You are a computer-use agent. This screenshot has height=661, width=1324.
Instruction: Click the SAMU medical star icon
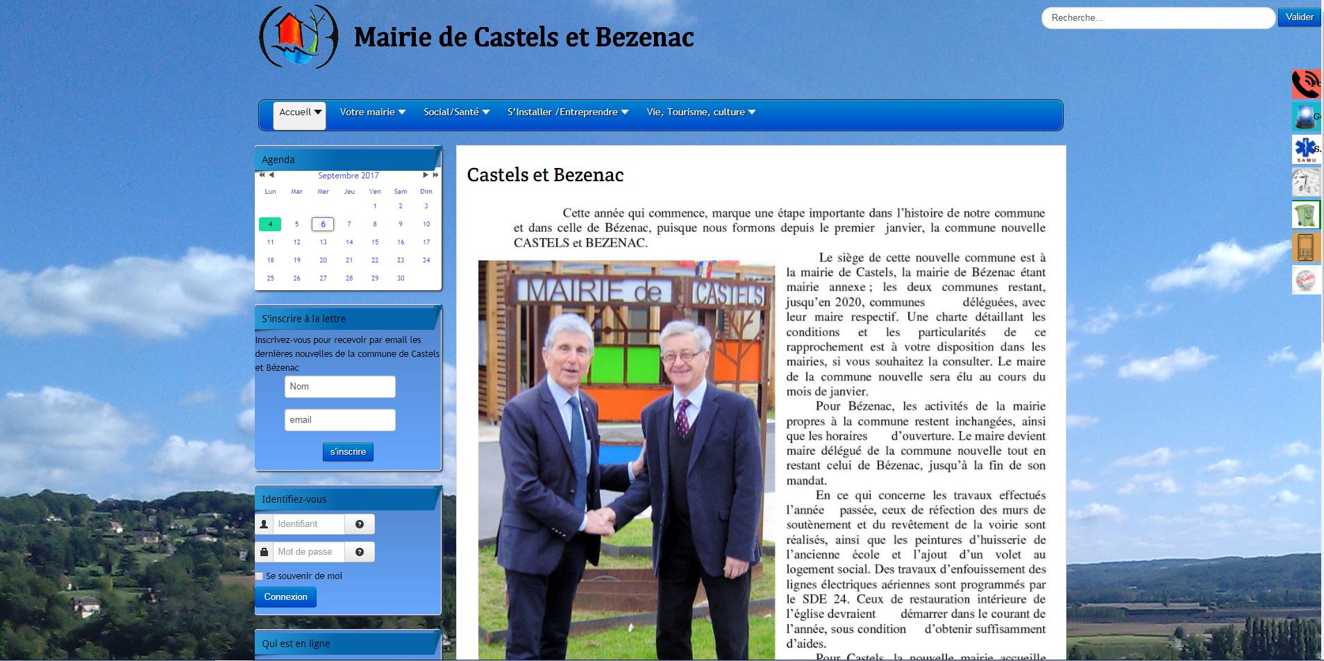click(x=1305, y=149)
